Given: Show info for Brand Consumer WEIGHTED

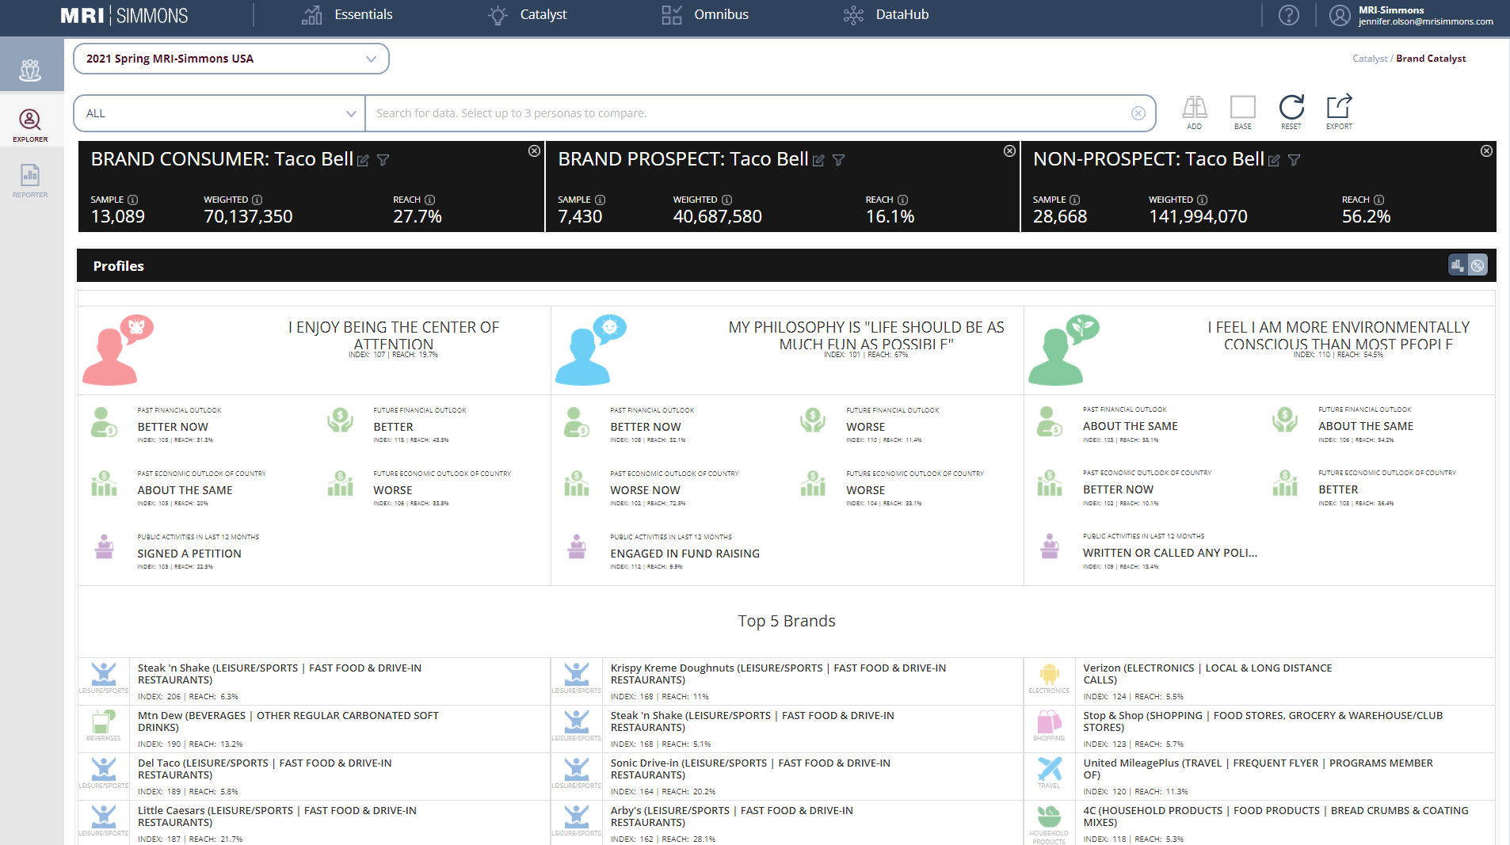Looking at the screenshot, I should click(257, 200).
